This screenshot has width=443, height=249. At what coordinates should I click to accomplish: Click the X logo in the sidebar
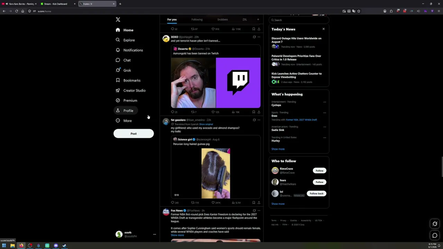click(x=118, y=20)
